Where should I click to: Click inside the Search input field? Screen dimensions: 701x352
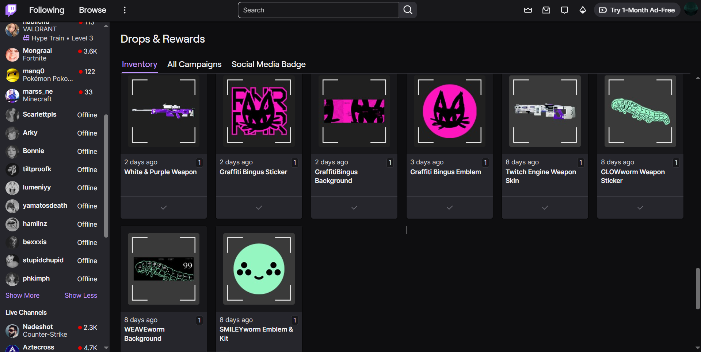pyautogui.click(x=318, y=10)
